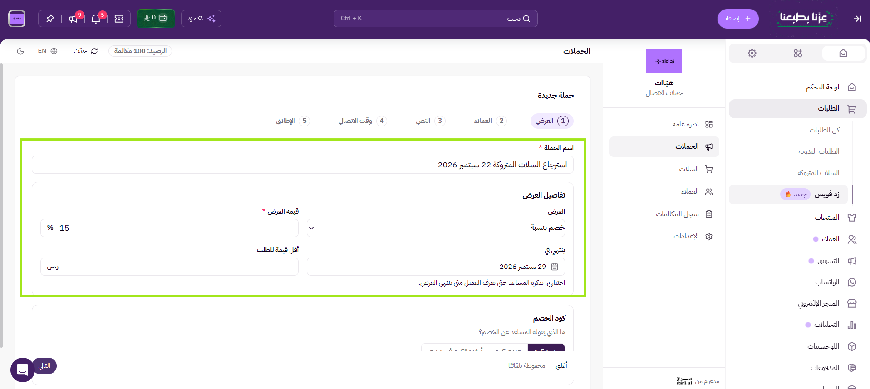
Task: Select the home tab icon in the sidebar switcher
Action: (x=843, y=53)
